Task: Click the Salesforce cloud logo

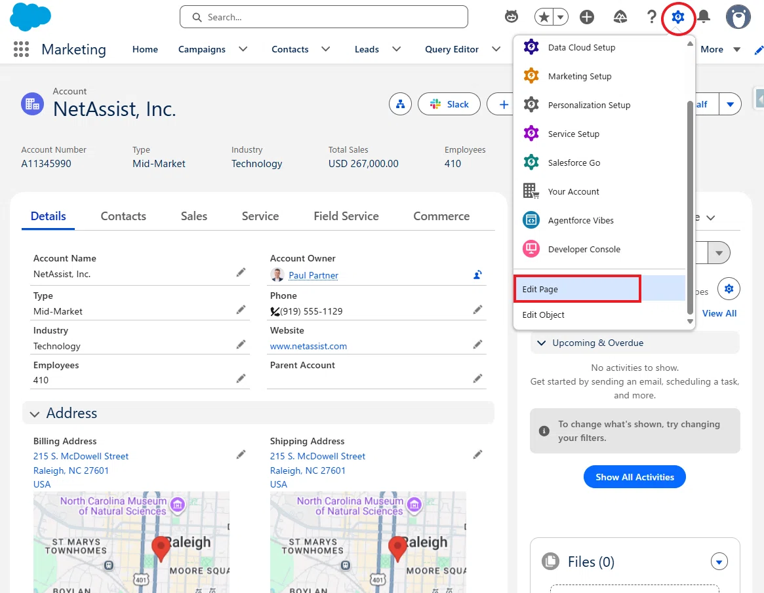Action: coord(30,17)
